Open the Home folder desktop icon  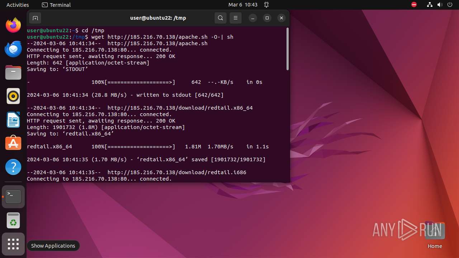point(435,235)
